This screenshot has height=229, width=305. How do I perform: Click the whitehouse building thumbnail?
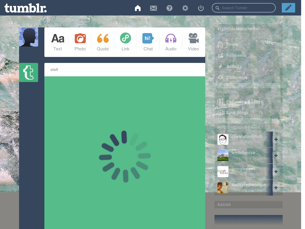[223, 155]
